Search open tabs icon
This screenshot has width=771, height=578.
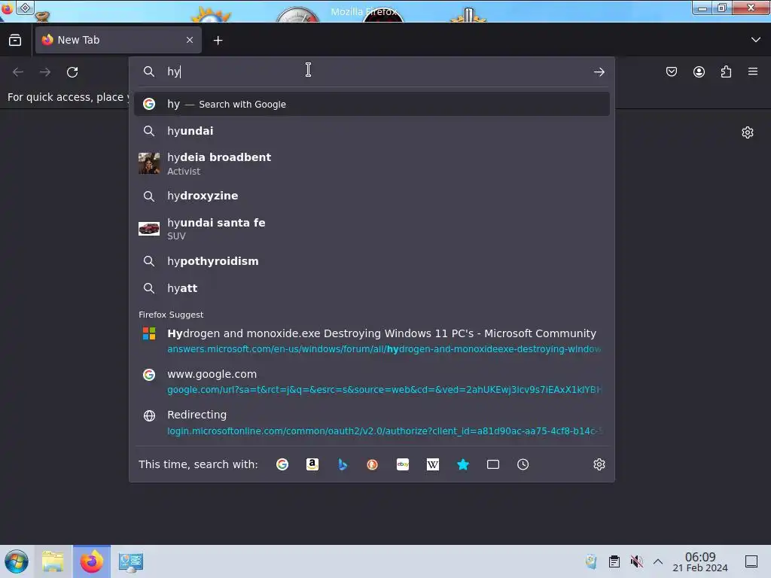(x=492, y=464)
